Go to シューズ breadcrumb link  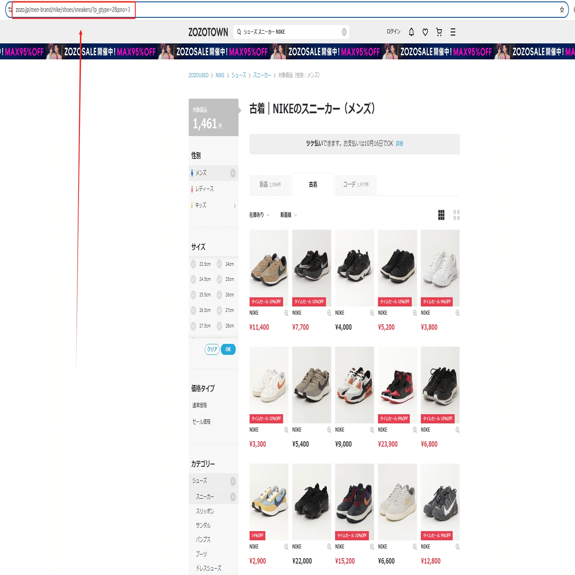tap(239, 75)
